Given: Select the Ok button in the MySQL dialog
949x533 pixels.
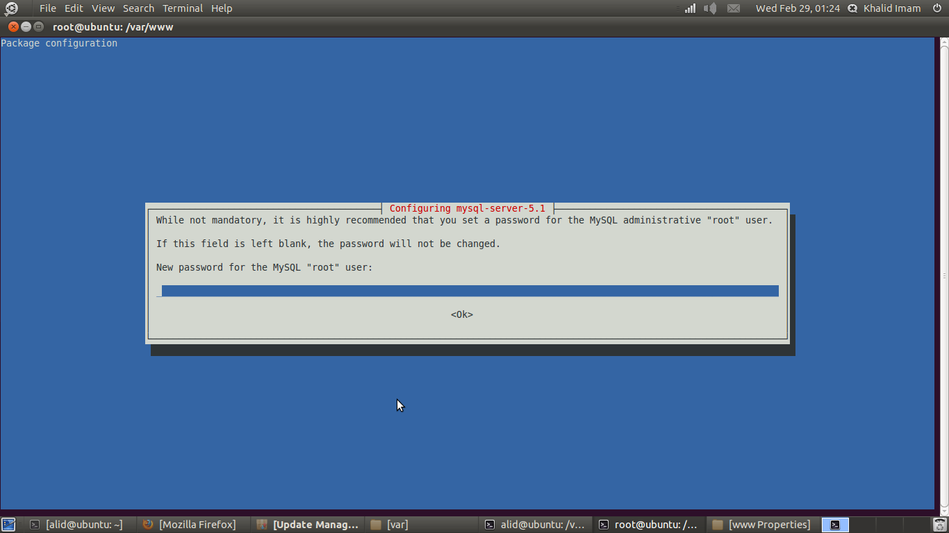Looking at the screenshot, I should [461, 314].
